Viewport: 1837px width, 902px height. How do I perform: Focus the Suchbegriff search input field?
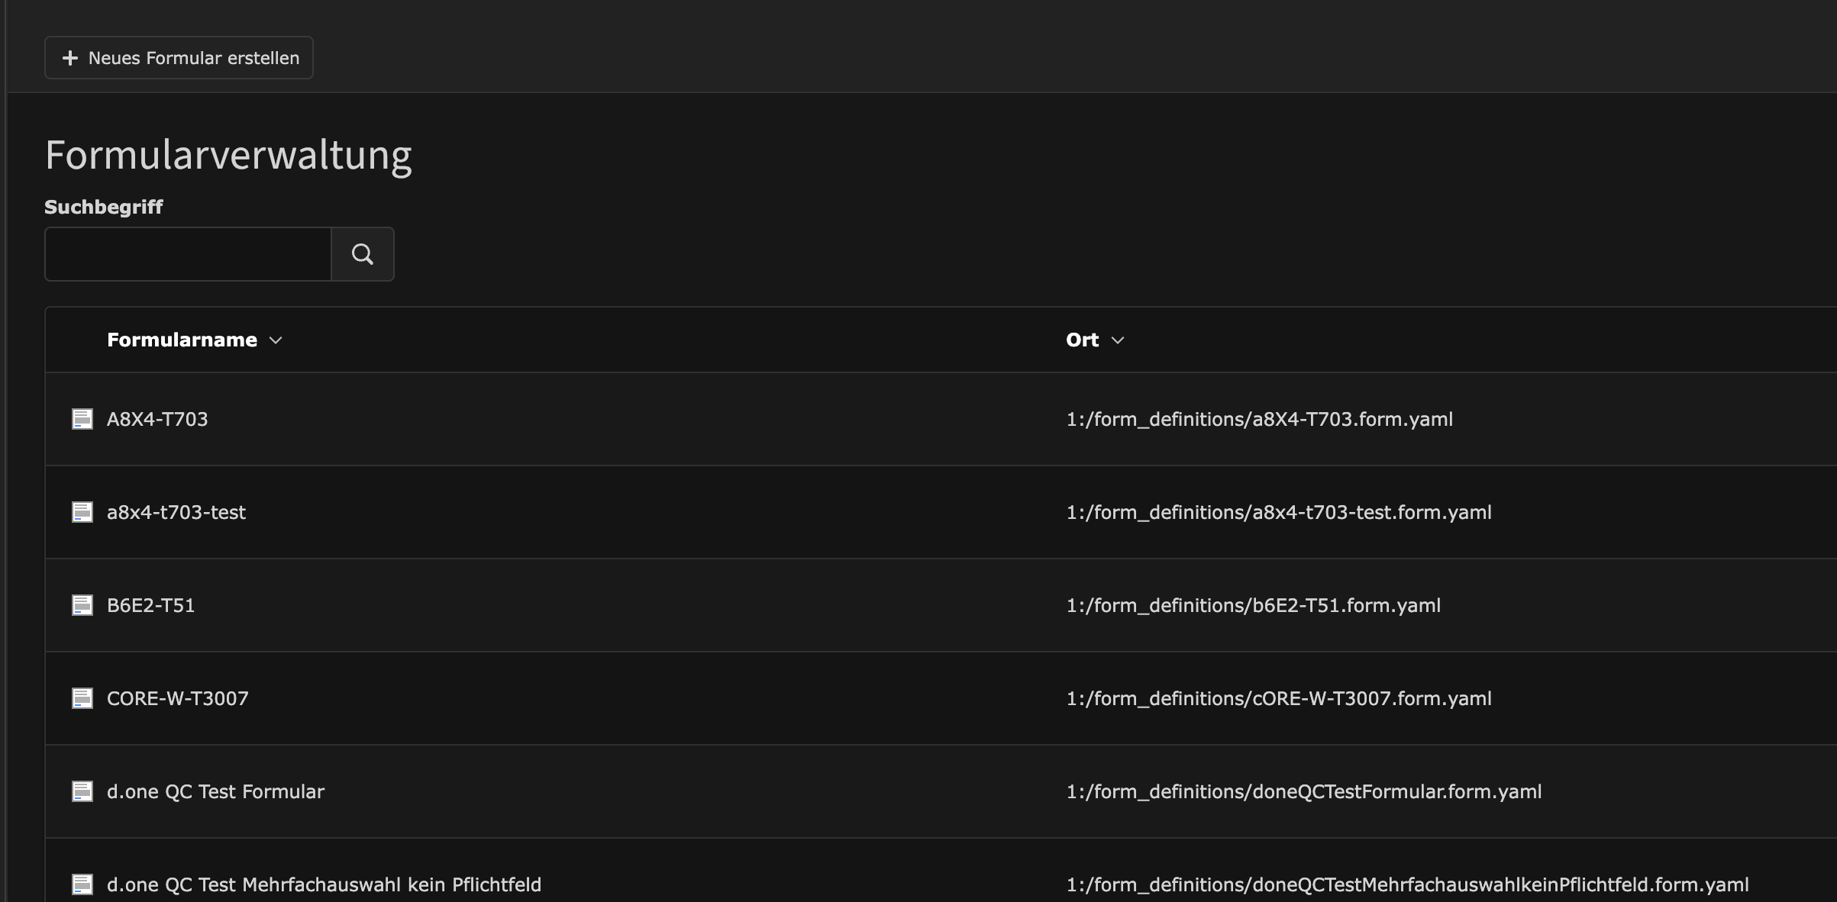(x=188, y=254)
